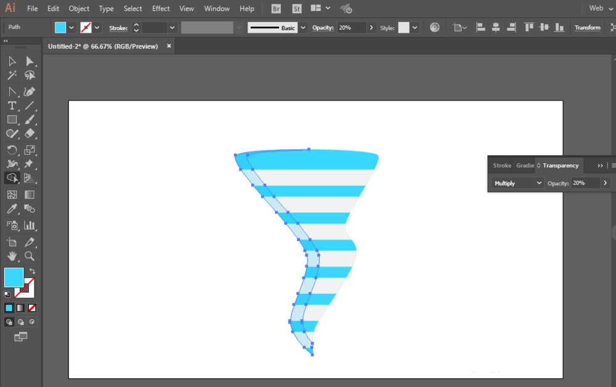
Task: Select the Hand tool
Action: click(x=12, y=256)
